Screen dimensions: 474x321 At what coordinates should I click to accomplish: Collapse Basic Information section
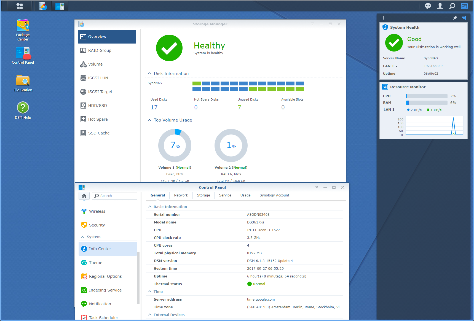coord(150,207)
